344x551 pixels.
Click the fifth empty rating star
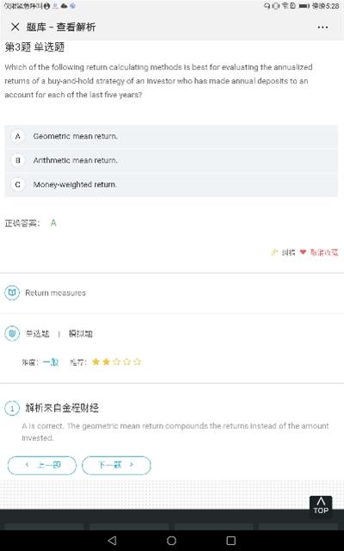(x=138, y=362)
